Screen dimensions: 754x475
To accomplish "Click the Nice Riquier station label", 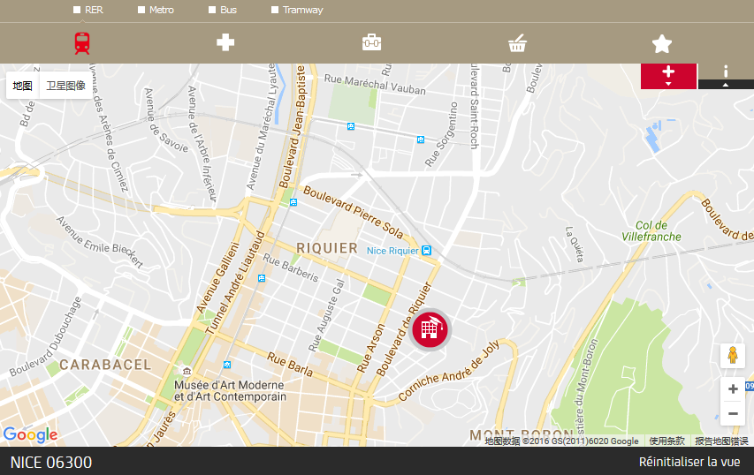I will [392, 251].
